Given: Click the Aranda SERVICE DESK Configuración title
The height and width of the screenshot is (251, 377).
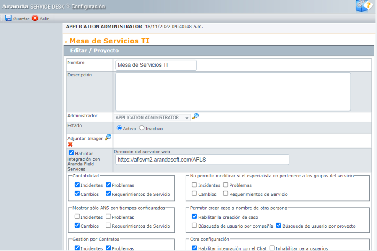Looking at the screenshot, I should 53,6.
